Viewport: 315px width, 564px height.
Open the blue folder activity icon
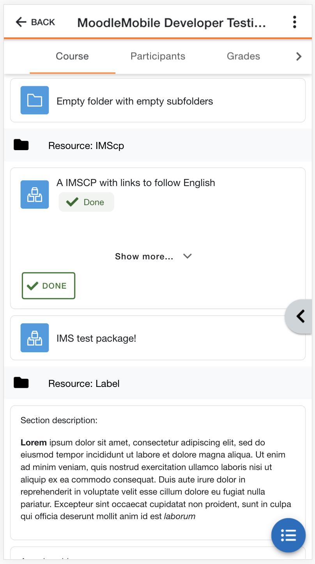[x=35, y=100]
